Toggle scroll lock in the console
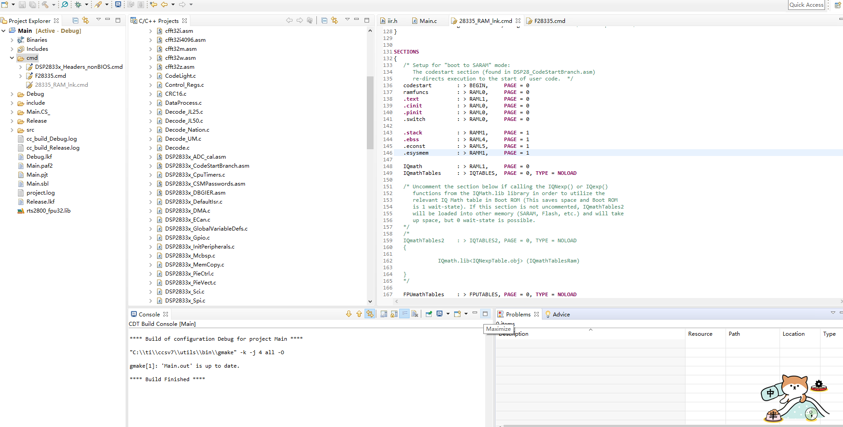 [394, 314]
